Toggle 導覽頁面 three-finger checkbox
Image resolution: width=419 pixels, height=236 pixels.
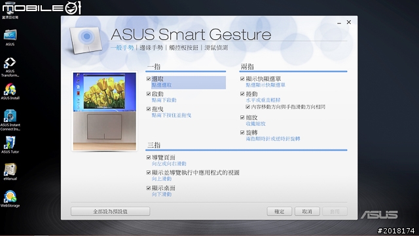tap(149, 157)
